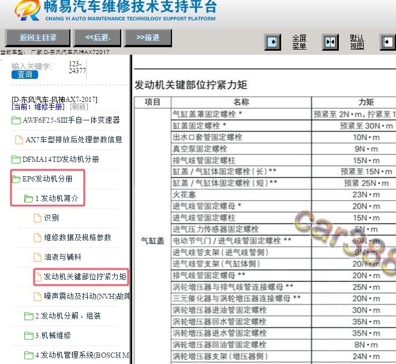Click the 默认视图 label
The width and height of the screenshot is (396, 364).
[357, 42]
